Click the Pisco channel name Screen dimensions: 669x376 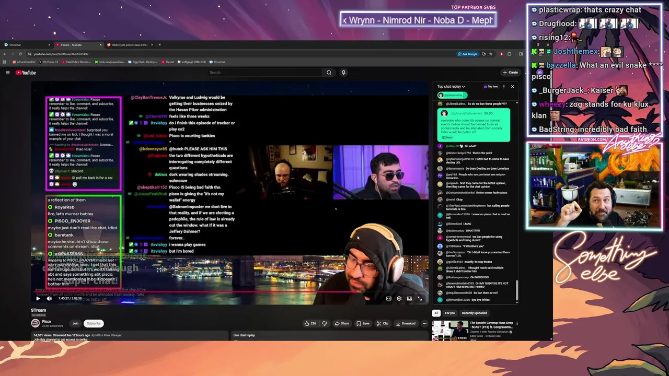click(x=47, y=322)
